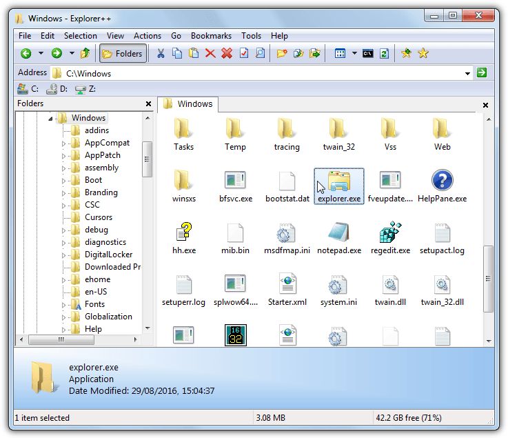Cut the selected item with scissors icon

click(x=161, y=53)
